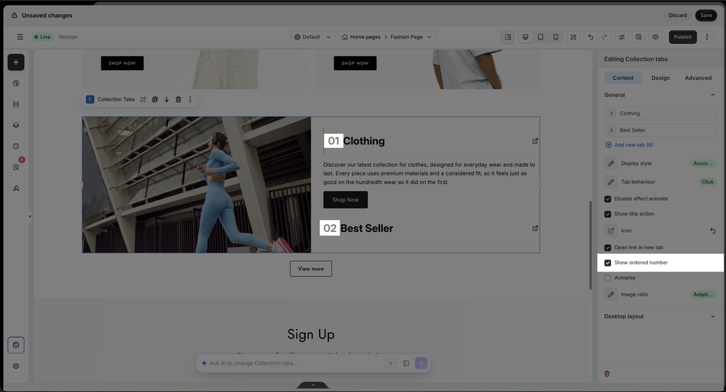
Task: Click the AI magic wand in top toolbar
Action: click(573, 37)
